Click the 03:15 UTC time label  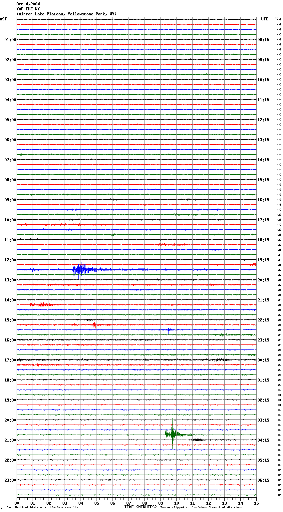[263, 420]
